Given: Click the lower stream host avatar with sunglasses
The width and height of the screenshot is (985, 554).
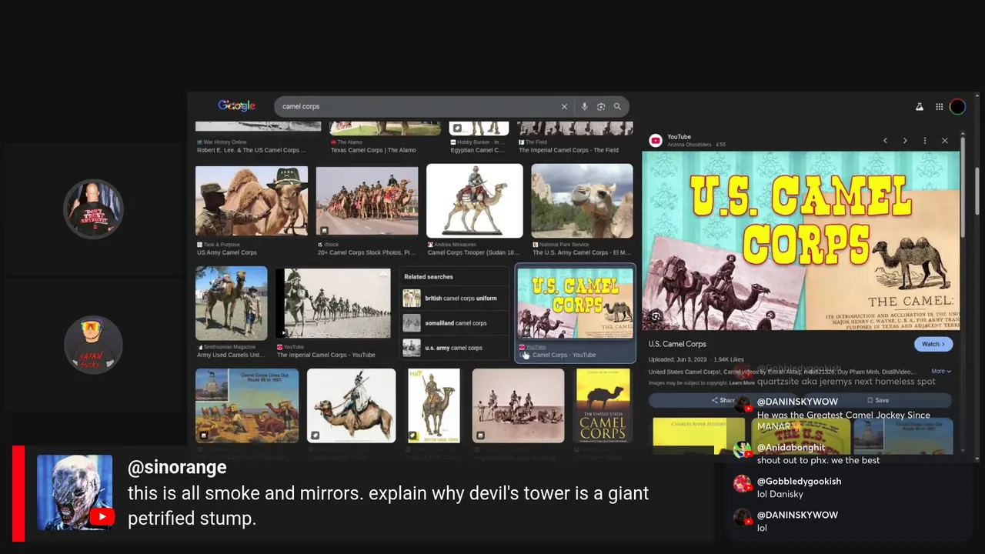Looking at the screenshot, I should pyautogui.click(x=93, y=344).
